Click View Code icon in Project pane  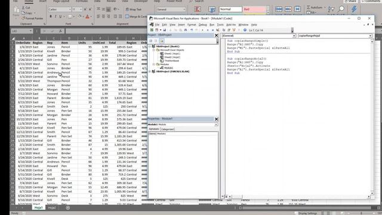point(151,41)
